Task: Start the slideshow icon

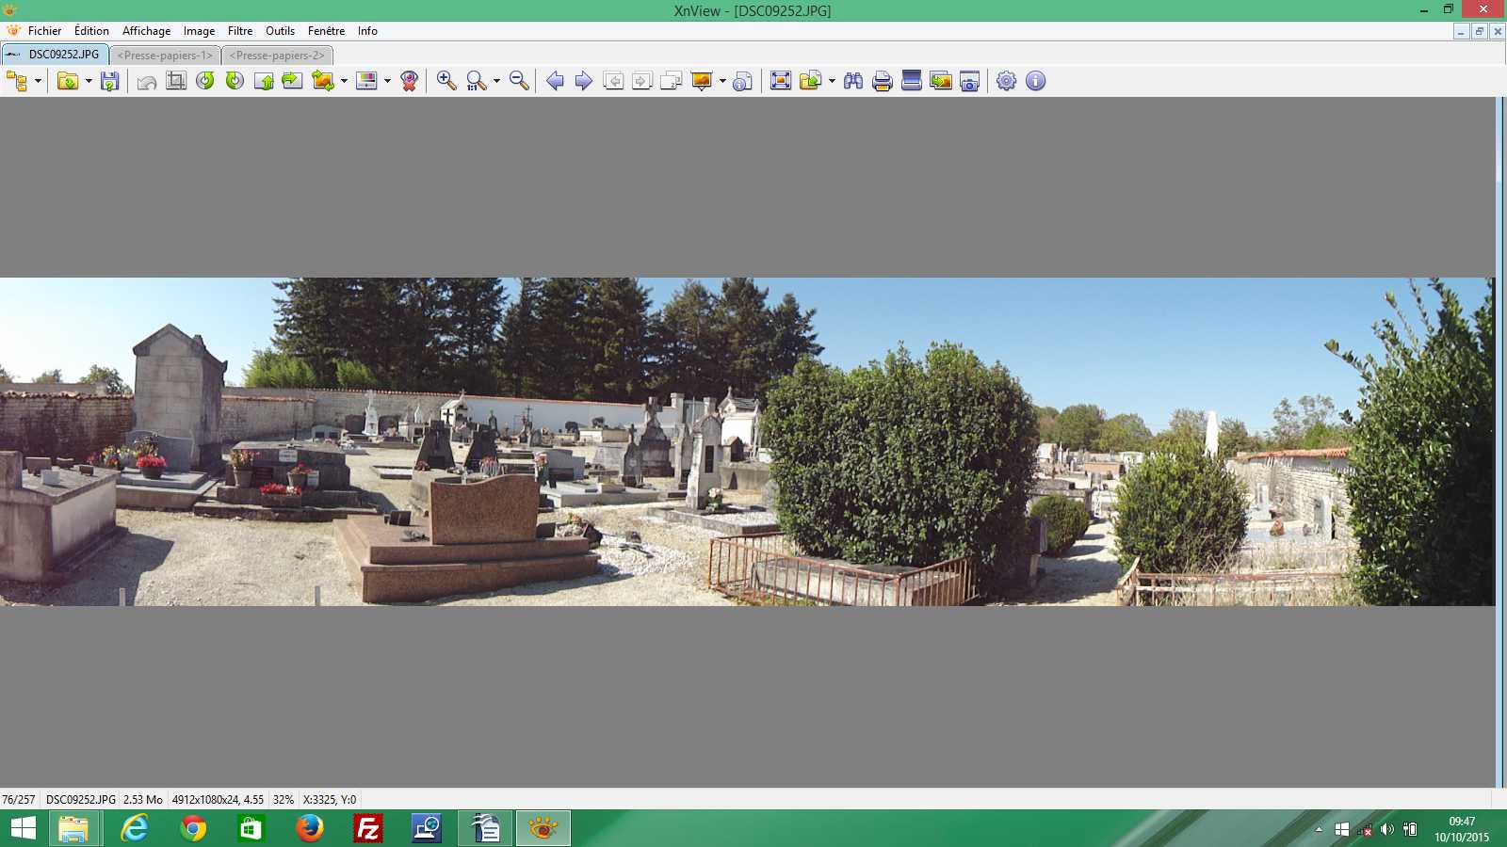Action: [702, 81]
